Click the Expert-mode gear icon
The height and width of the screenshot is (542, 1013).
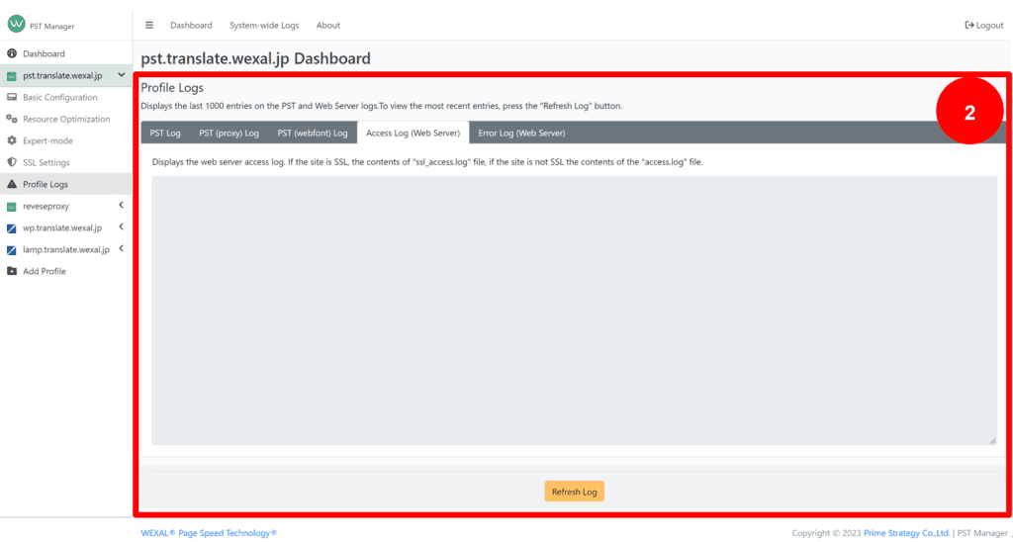pos(12,140)
